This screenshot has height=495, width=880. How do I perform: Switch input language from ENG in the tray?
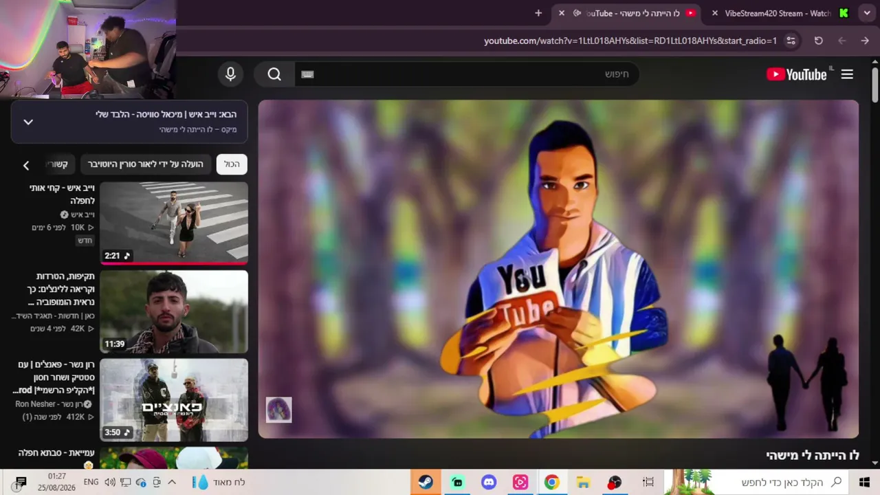(x=91, y=482)
